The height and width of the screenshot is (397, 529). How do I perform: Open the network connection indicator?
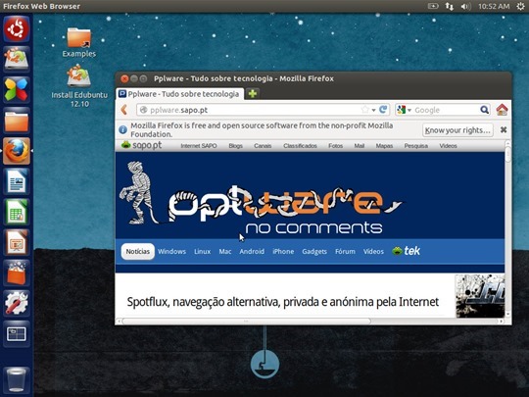click(x=450, y=6)
